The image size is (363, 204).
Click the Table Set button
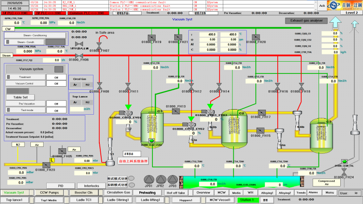click(20, 97)
